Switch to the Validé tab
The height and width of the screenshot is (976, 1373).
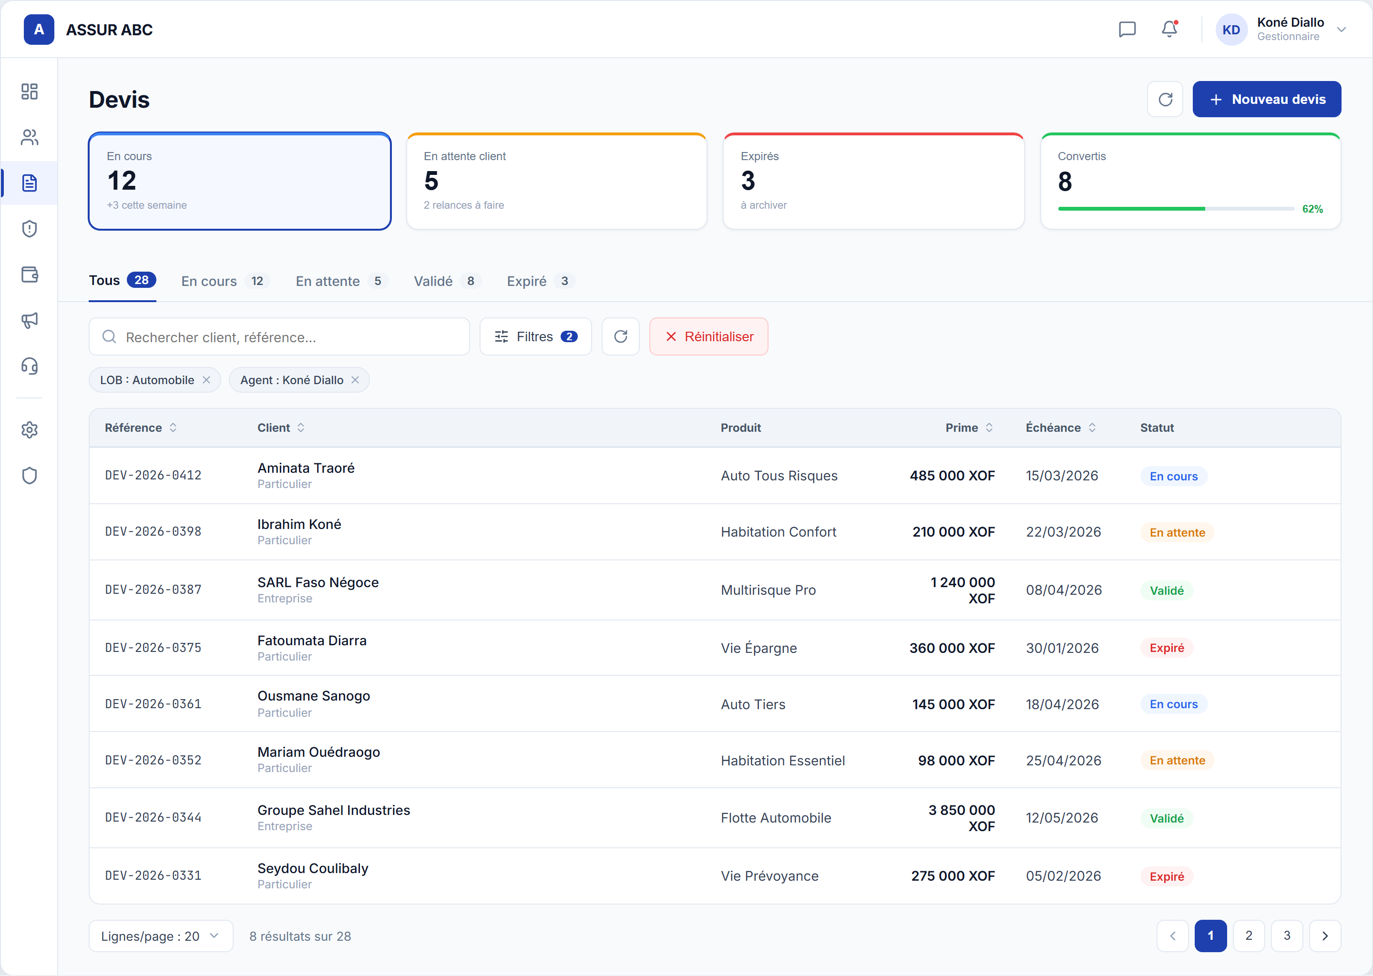pos(447,281)
